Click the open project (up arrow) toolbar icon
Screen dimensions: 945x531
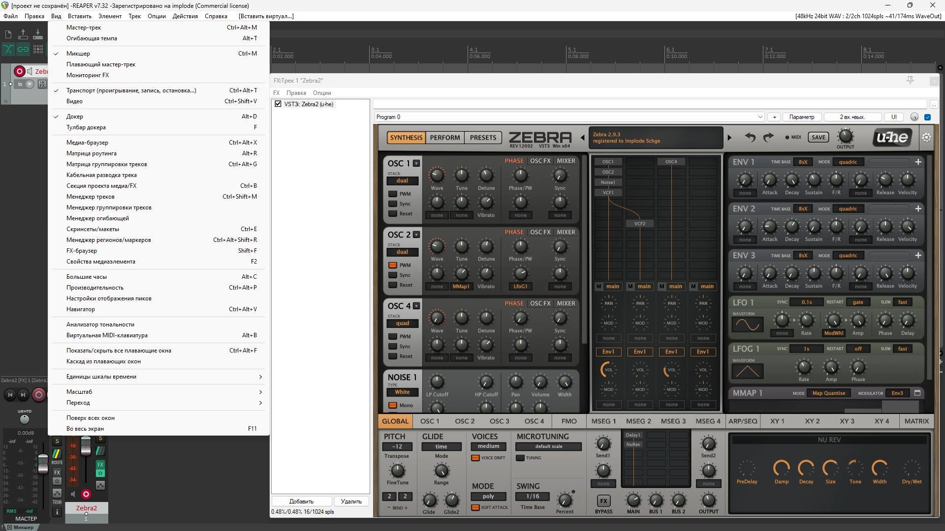pos(23,34)
